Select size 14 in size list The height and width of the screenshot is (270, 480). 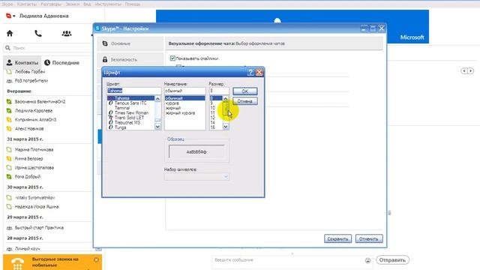[216, 123]
